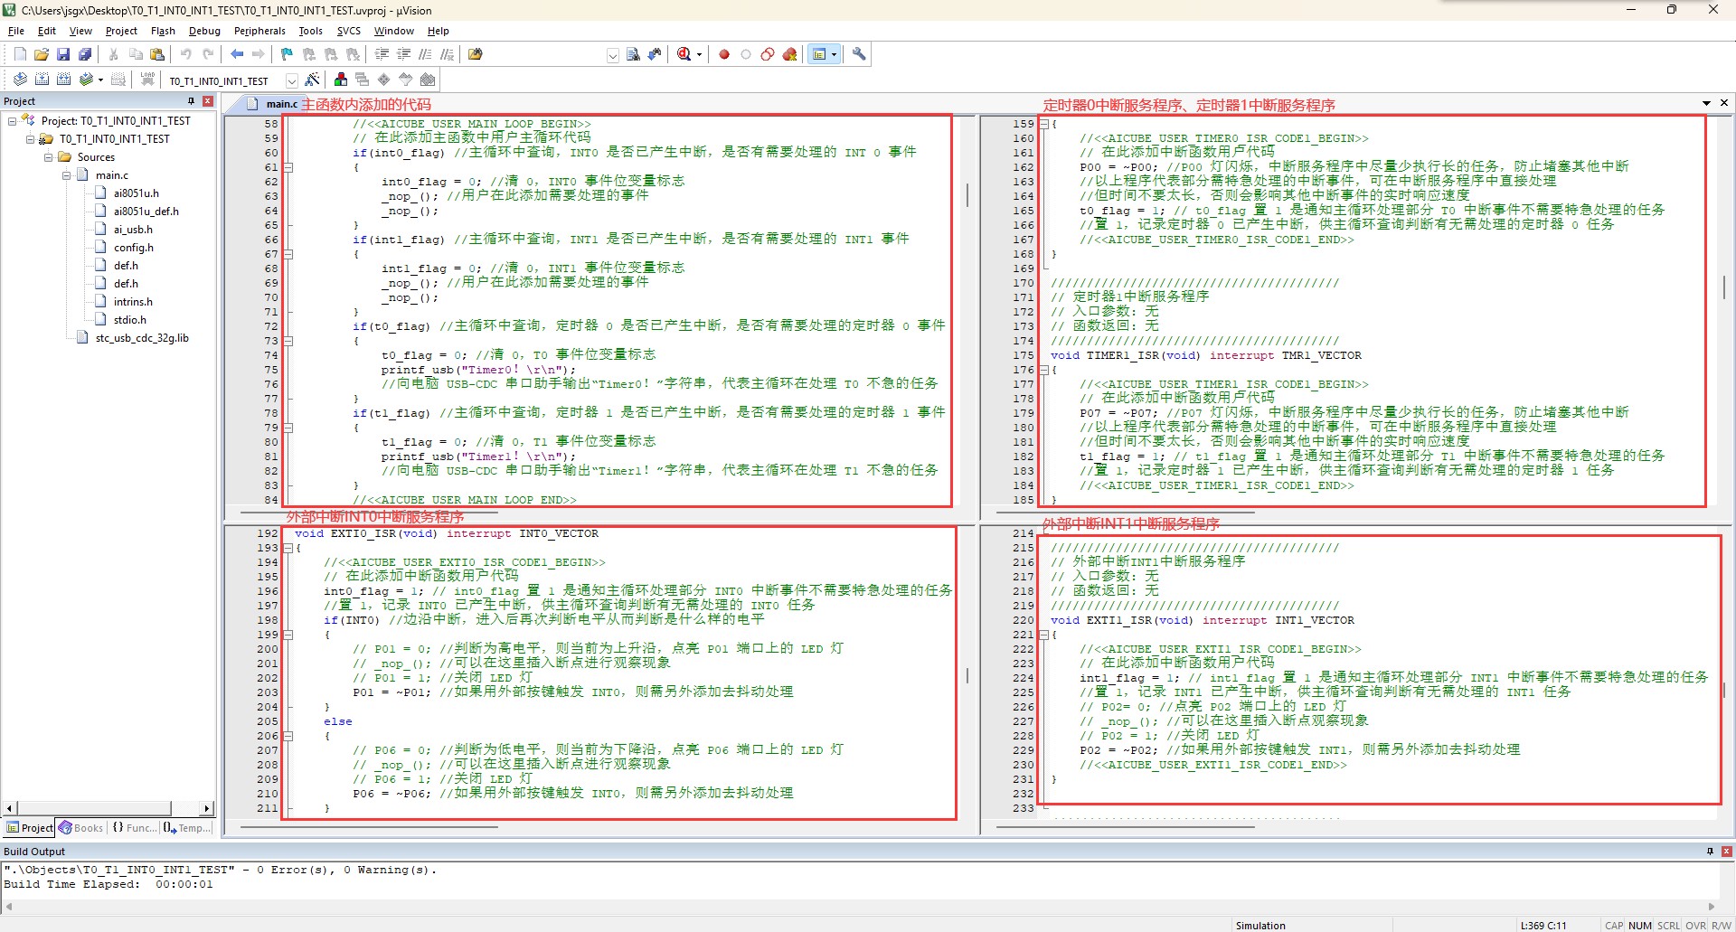Click the Build target icon
The width and height of the screenshot is (1736, 932).
tap(42, 80)
